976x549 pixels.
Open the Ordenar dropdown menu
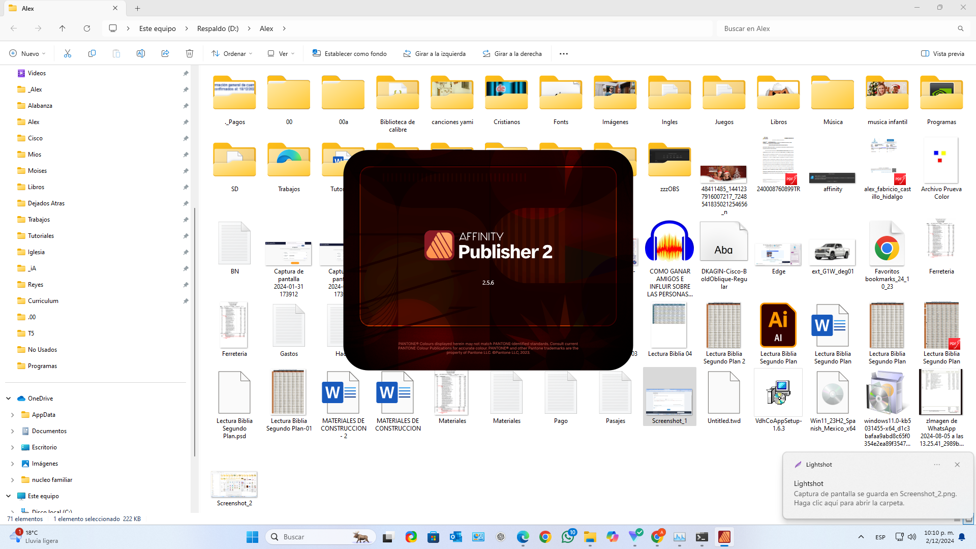click(232, 53)
